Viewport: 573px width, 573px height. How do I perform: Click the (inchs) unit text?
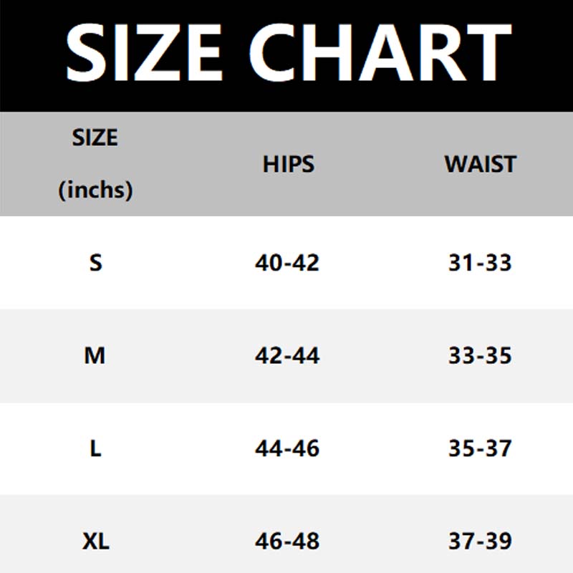tap(95, 190)
